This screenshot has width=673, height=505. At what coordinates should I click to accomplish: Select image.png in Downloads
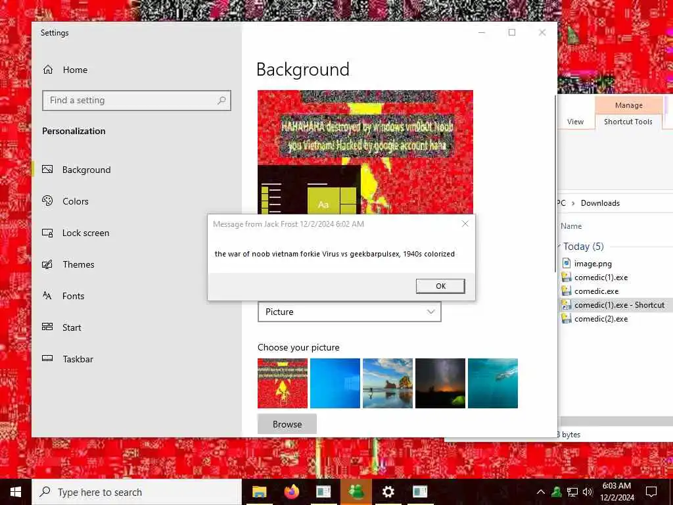[593, 264]
